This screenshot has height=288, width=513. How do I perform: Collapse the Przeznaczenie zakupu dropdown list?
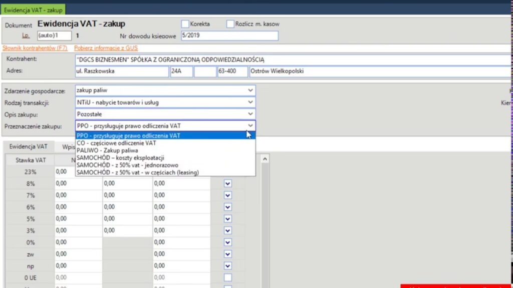250,126
